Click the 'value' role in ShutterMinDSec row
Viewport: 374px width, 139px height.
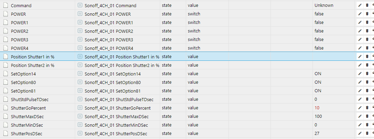click(193, 125)
